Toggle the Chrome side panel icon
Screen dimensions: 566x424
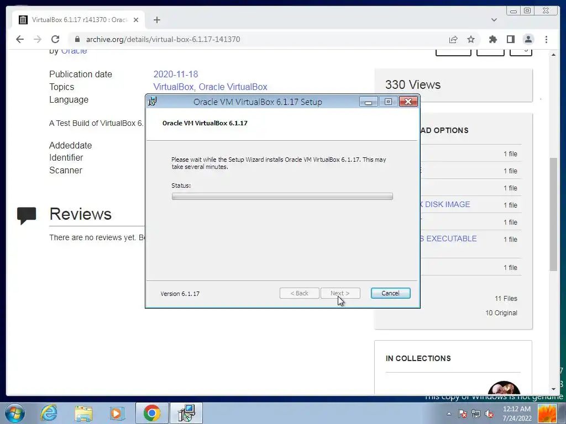510,39
